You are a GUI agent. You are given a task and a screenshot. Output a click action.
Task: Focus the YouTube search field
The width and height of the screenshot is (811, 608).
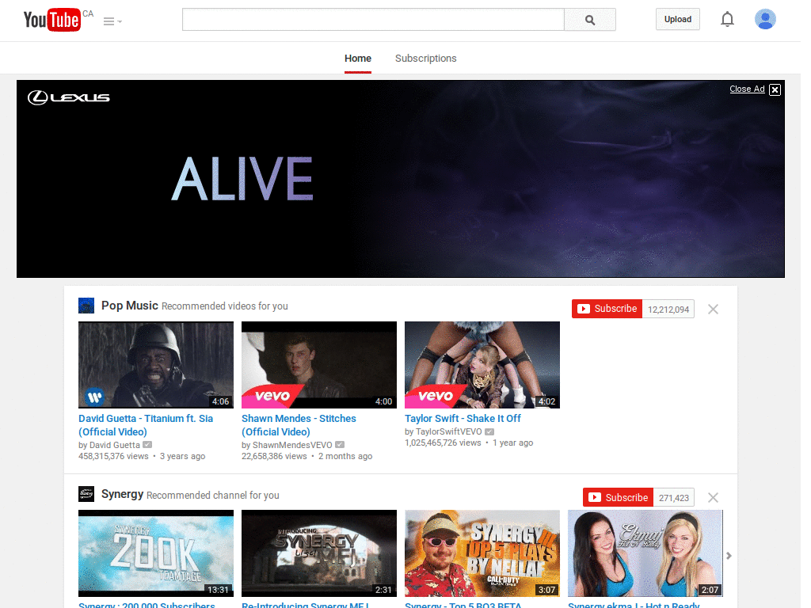coord(373,20)
